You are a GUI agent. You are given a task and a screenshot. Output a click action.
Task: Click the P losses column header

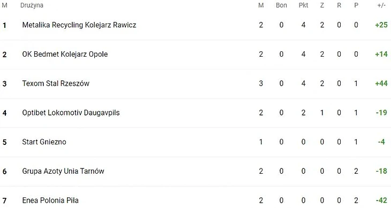(356, 5)
